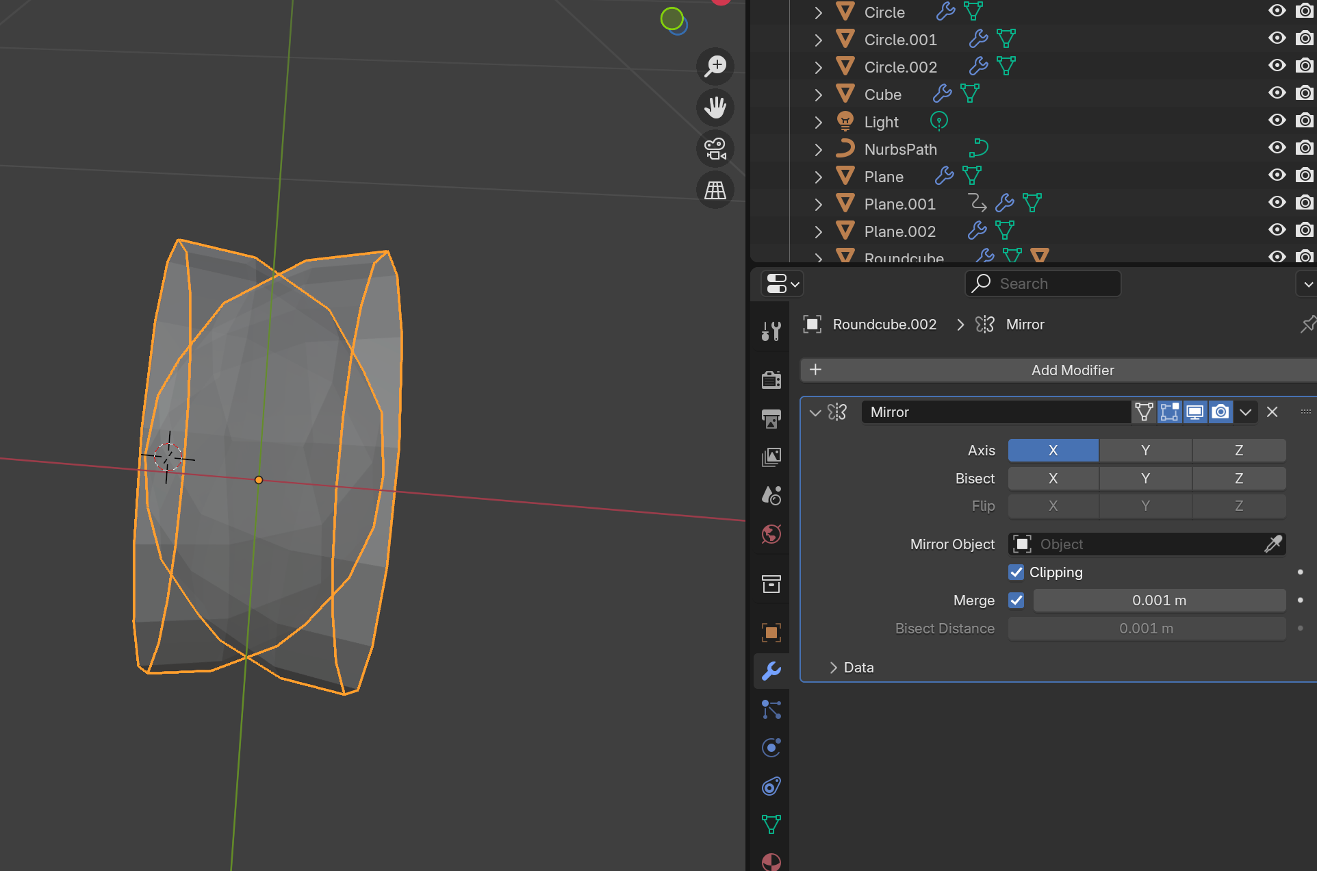Click the green Y axis gizmo circle
The height and width of the screenshot is (871, 1317).
click(x=672, y=18)
